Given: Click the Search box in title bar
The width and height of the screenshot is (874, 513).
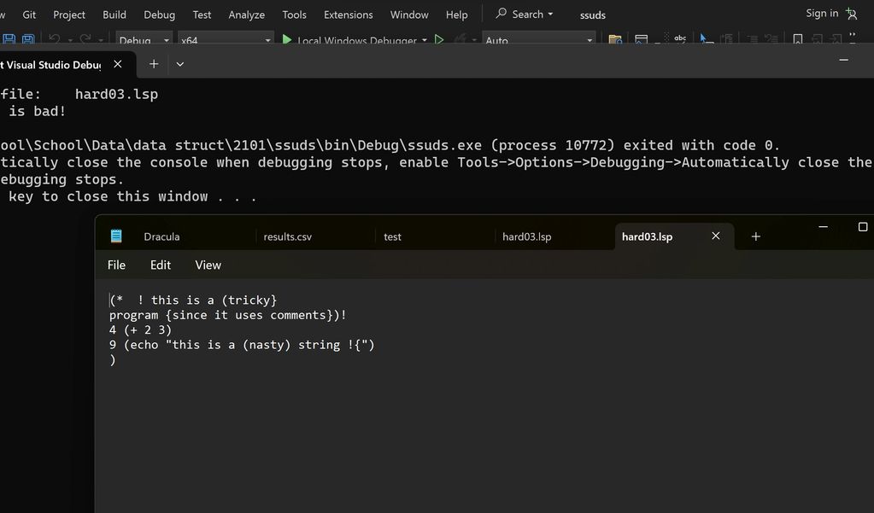Looking at the screenshot, I should 525,15.
